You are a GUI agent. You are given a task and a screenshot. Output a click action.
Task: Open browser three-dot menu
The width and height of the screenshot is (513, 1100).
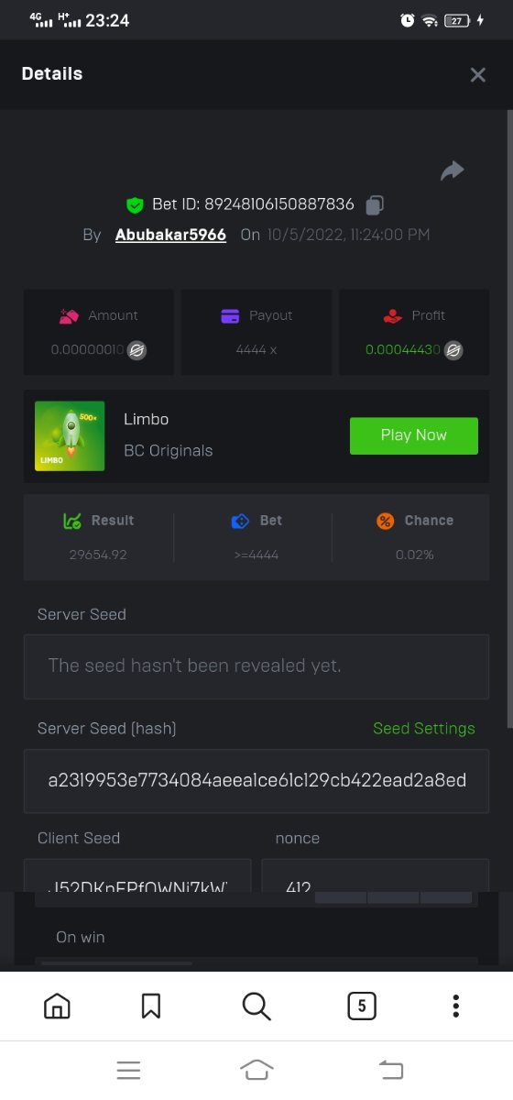pyautogui.click(x=456, y=1006)
